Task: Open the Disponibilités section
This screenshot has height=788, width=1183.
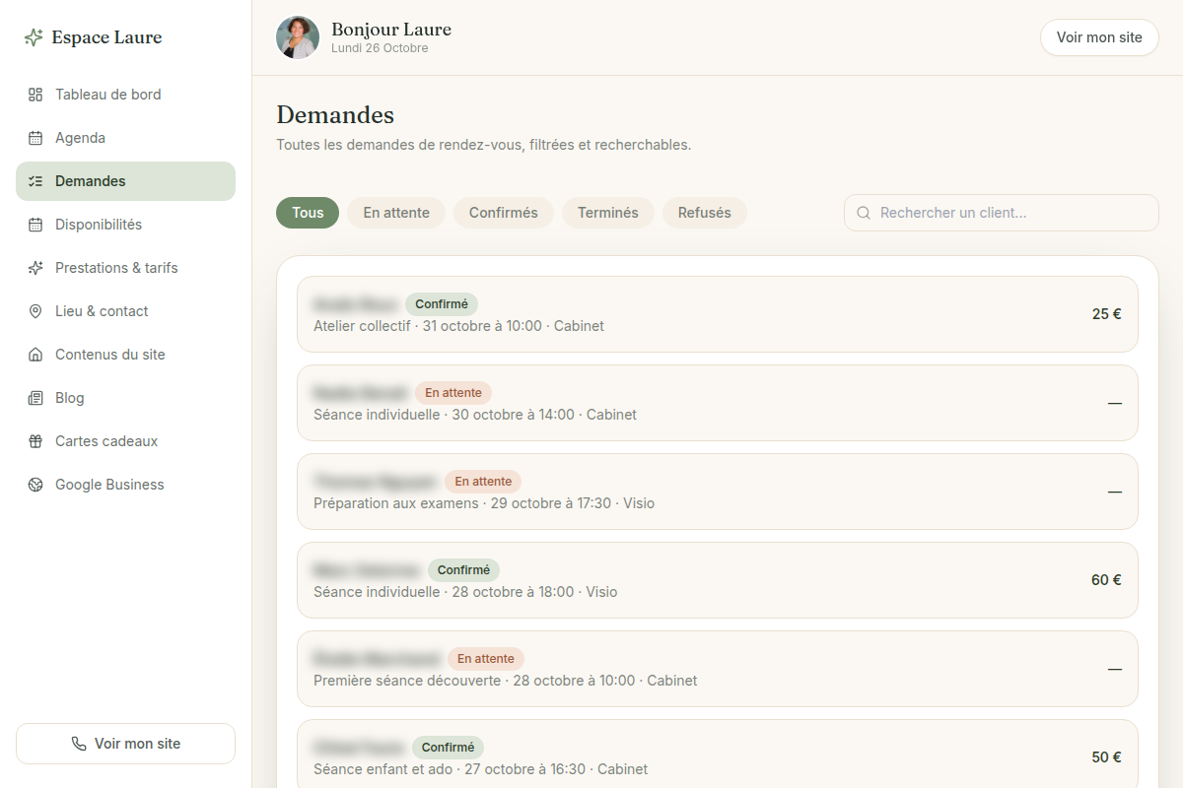Action: click(125, 225)
